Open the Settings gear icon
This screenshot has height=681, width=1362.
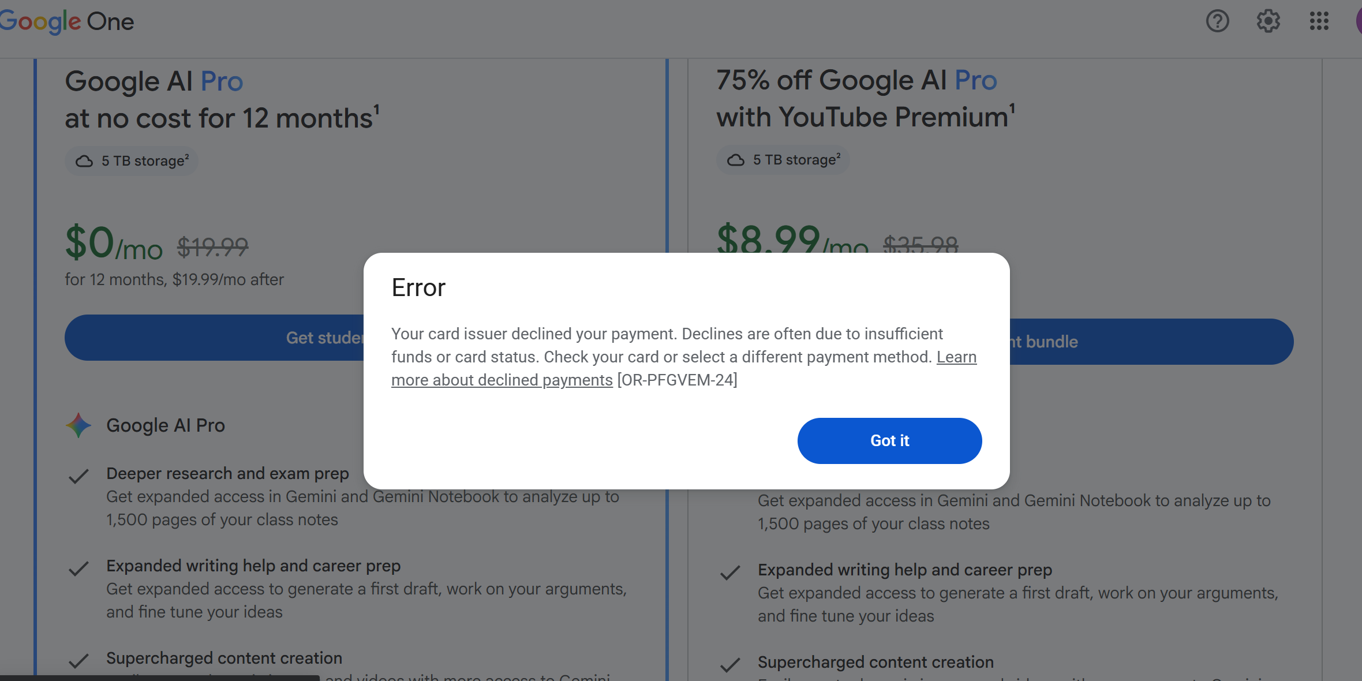pyautogui.click(x=1268, y=21)
